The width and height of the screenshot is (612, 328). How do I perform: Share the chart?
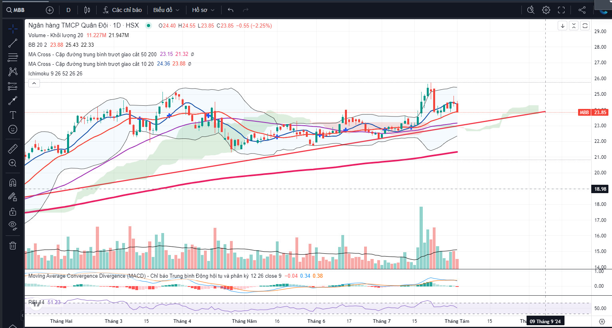coord(582,10)
